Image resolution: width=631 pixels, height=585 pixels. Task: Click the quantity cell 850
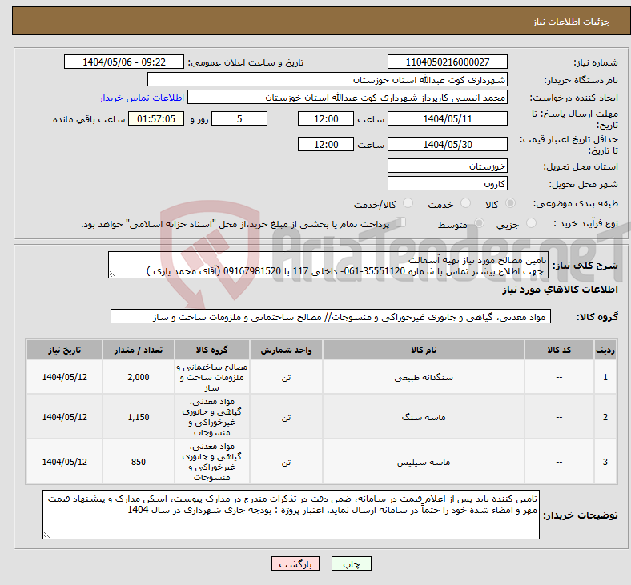click(139, 462)
